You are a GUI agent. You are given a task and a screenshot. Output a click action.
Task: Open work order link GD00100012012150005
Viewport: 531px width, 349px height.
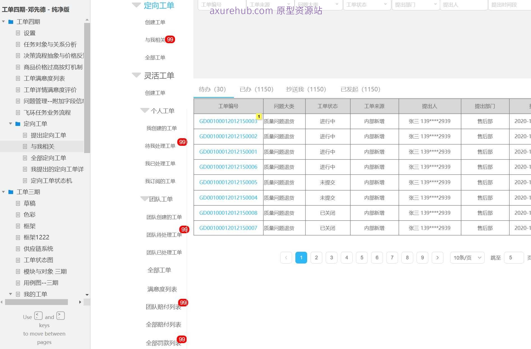pyautogui.click(x=228, y=182)
